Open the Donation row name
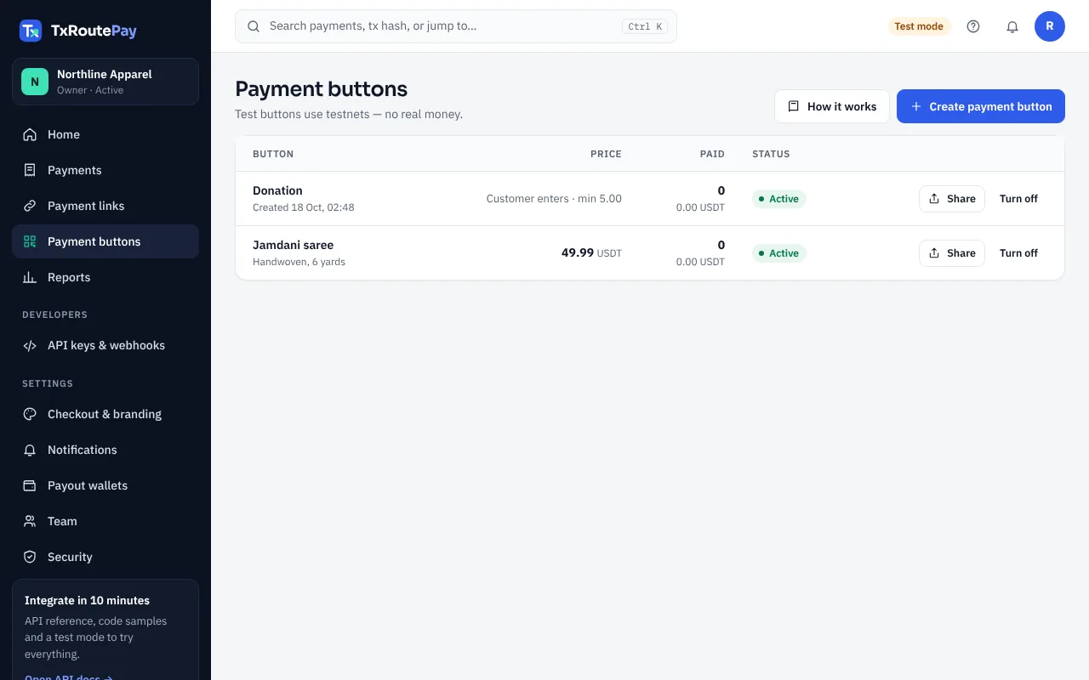 click(x=277, y=190)
